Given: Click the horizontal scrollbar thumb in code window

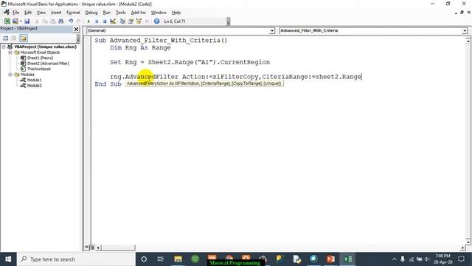Looking at the screenshot, I should 118,248.
